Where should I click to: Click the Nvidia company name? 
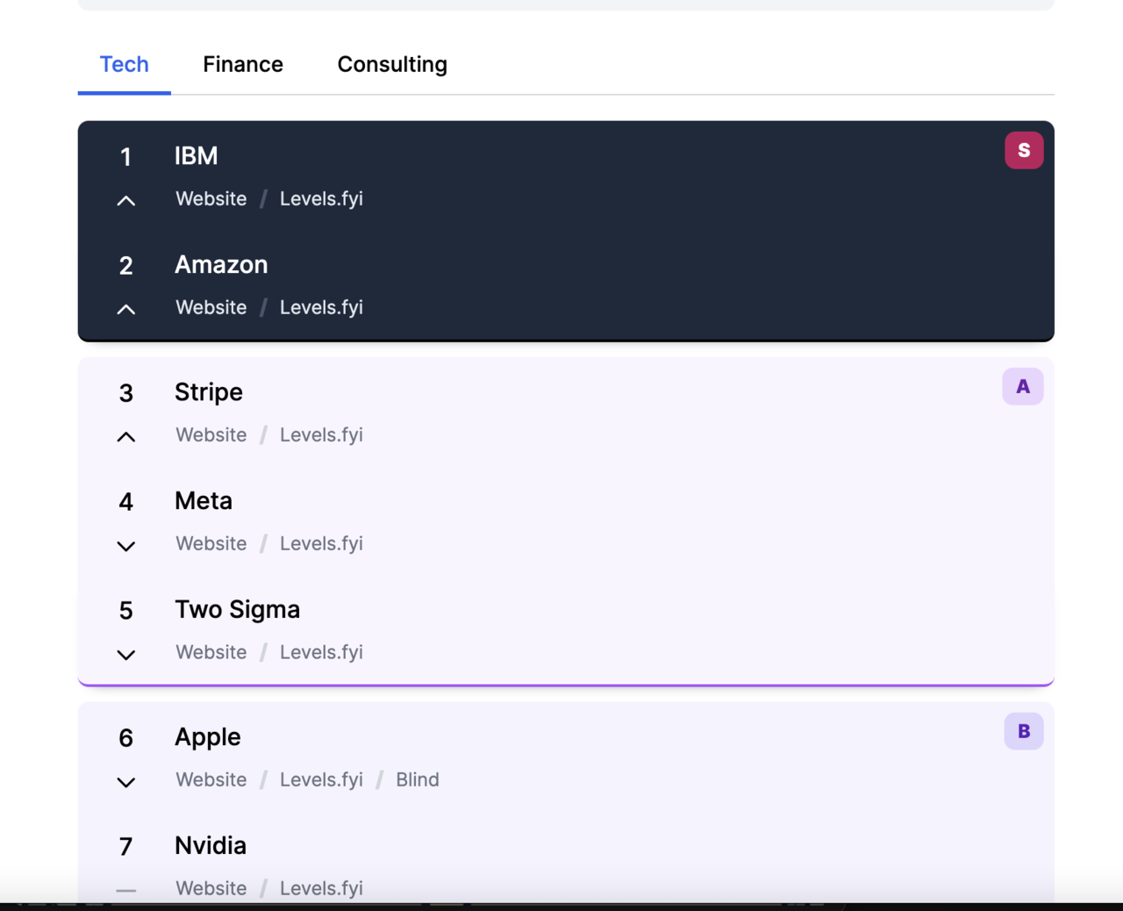211,846
